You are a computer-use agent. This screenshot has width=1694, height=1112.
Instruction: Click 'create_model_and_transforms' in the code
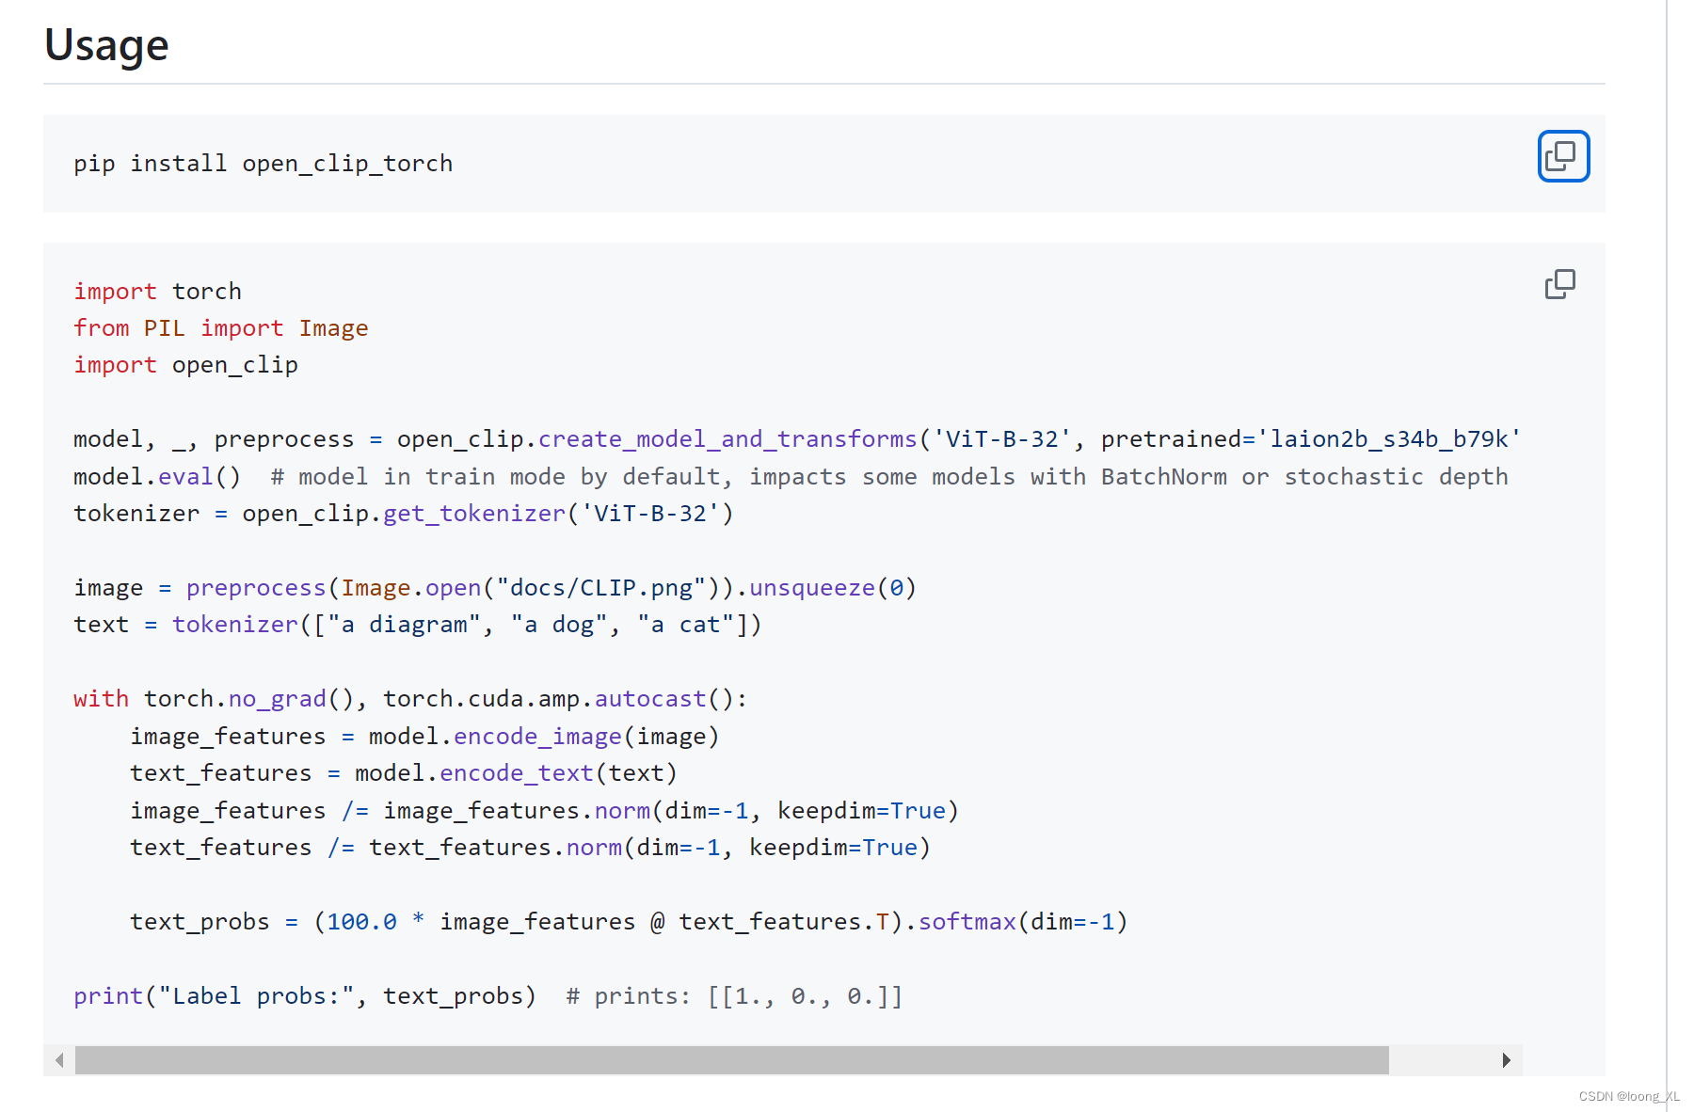point(727,439)
